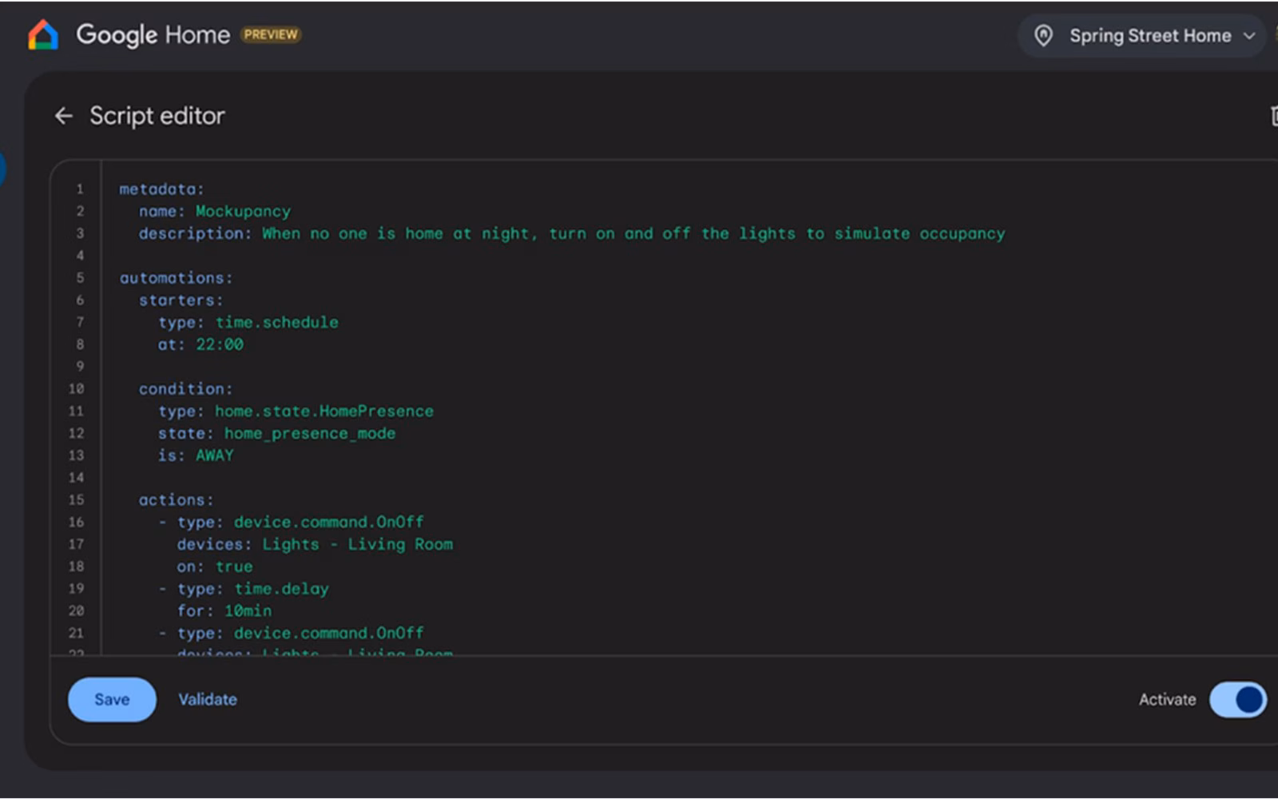This screenshot has height=799, width=1278.
Task: Click the chevron next to Spring Street Home
Action: (x=1249, y=36)
